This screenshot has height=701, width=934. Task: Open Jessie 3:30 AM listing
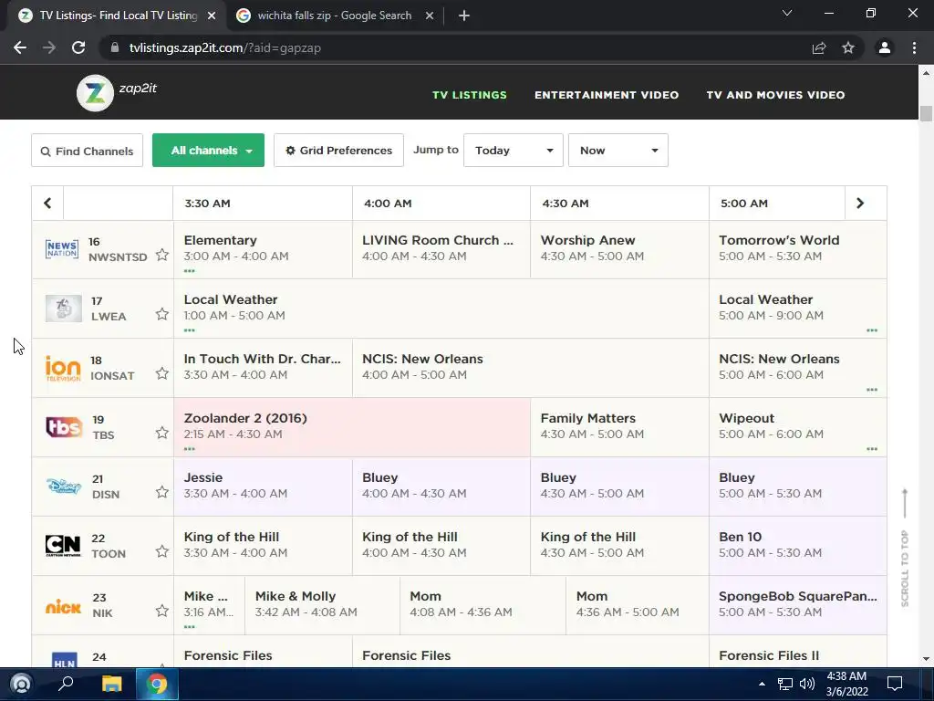263,487
